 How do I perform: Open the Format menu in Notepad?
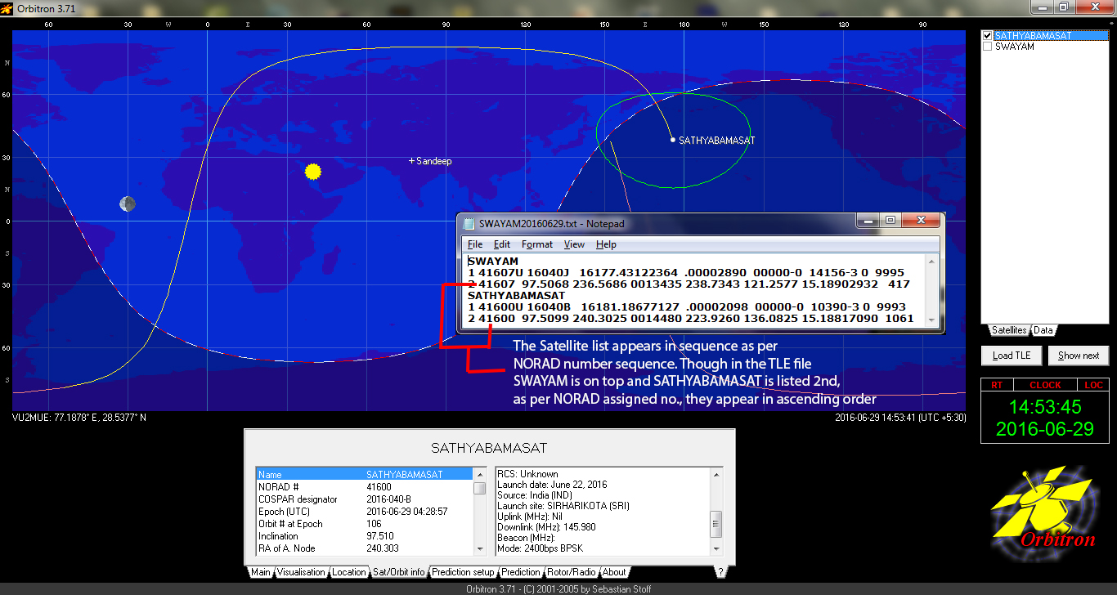click(x=537, y=244)
